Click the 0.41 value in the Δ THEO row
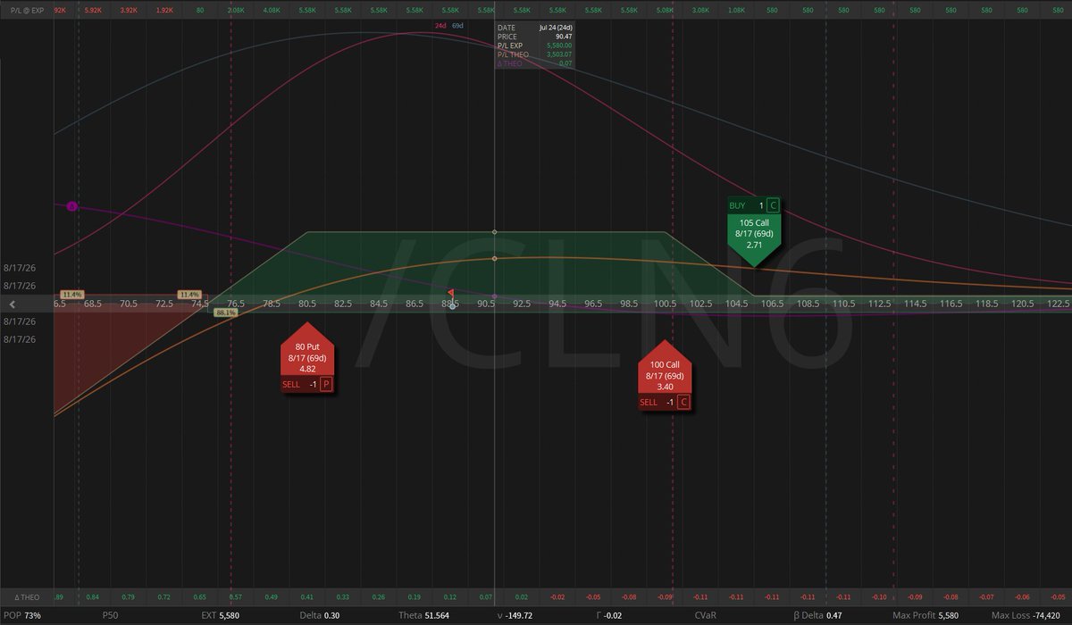This screenshot has width=1072, height=625. point(307,596)
